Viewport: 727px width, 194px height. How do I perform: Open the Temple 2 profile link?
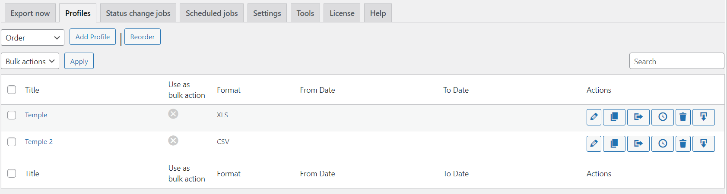[x=39, y=142]
